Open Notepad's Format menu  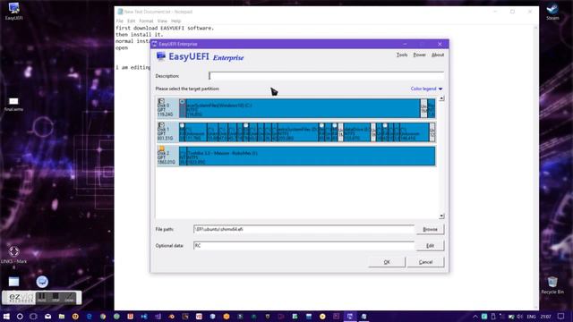pos(146,21)
